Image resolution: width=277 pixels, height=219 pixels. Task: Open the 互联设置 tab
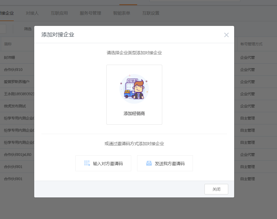click(x=151, y=13)
